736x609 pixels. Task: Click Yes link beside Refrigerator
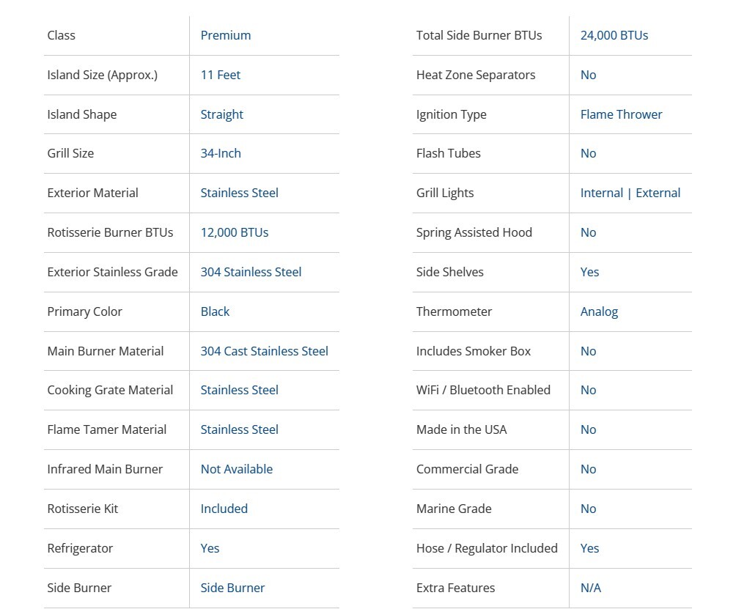coord(210,548)
